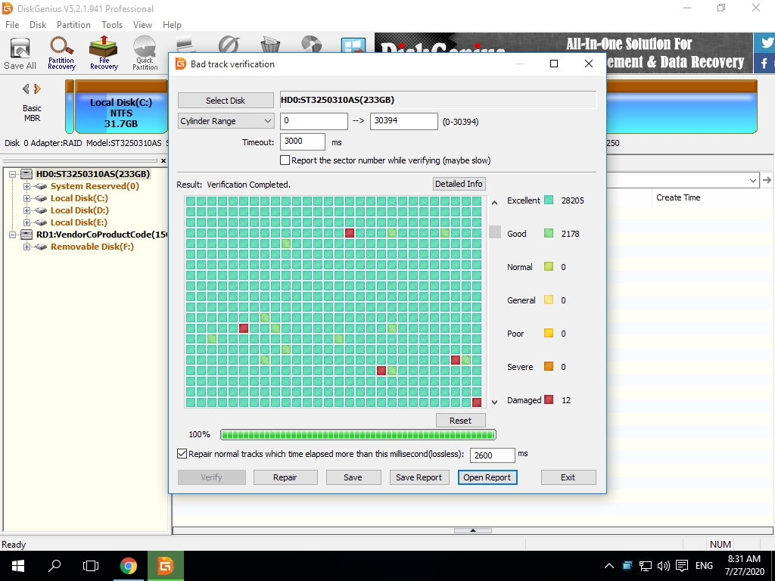The image size is (775, 581).
Task: Click the volume tray icon
Action: point(663,566)
